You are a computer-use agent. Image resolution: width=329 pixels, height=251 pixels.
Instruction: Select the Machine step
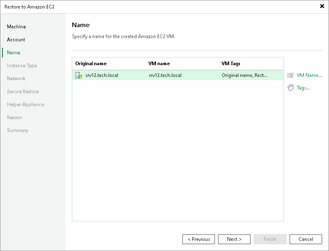coord(16,26)
